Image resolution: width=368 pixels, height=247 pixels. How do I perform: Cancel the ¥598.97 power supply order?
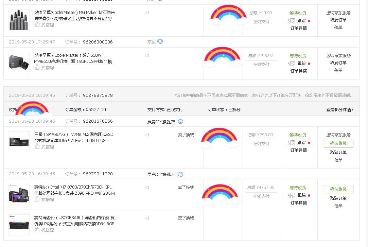pyautogui.click(x=338, y=63)
